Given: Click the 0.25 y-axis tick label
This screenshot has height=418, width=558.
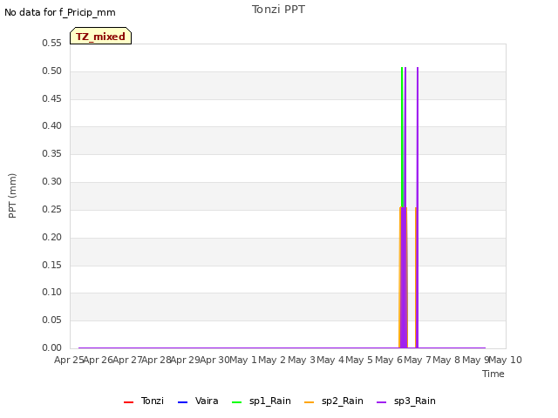Looking at the screenshot, I should tap(52, 209).
